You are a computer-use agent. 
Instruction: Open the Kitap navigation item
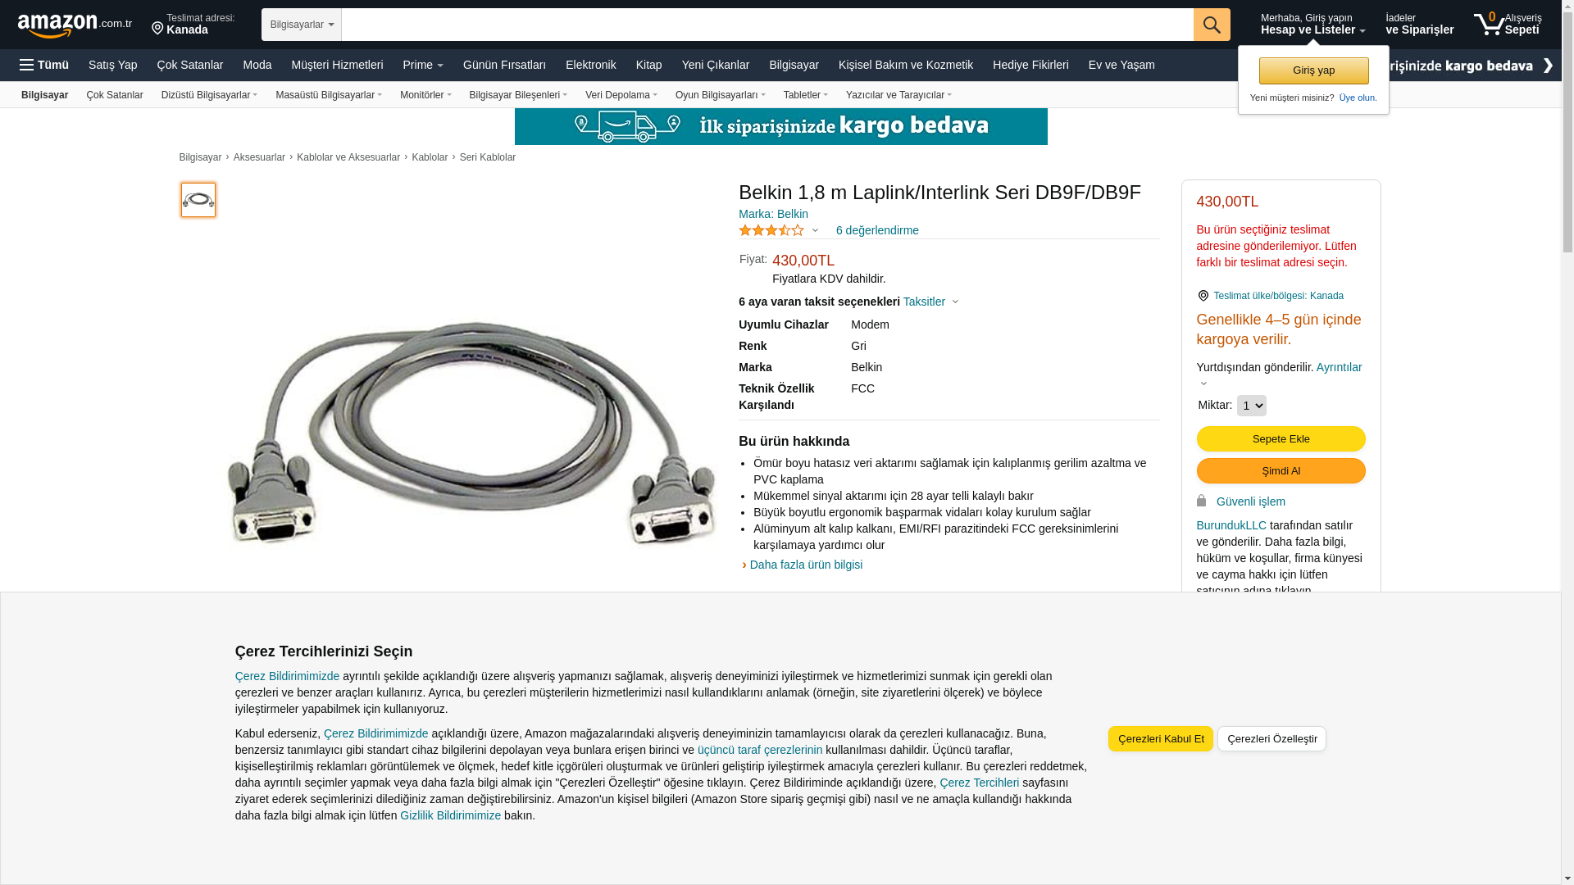pyautogui.click(x=648, y=65)
